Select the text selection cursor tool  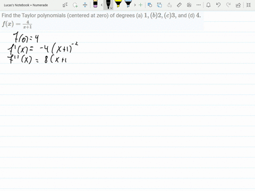[65, 5]
